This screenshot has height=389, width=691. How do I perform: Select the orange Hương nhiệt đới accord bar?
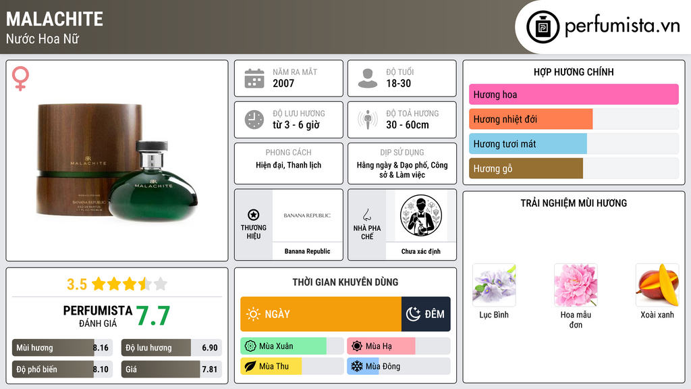point(530,119)
